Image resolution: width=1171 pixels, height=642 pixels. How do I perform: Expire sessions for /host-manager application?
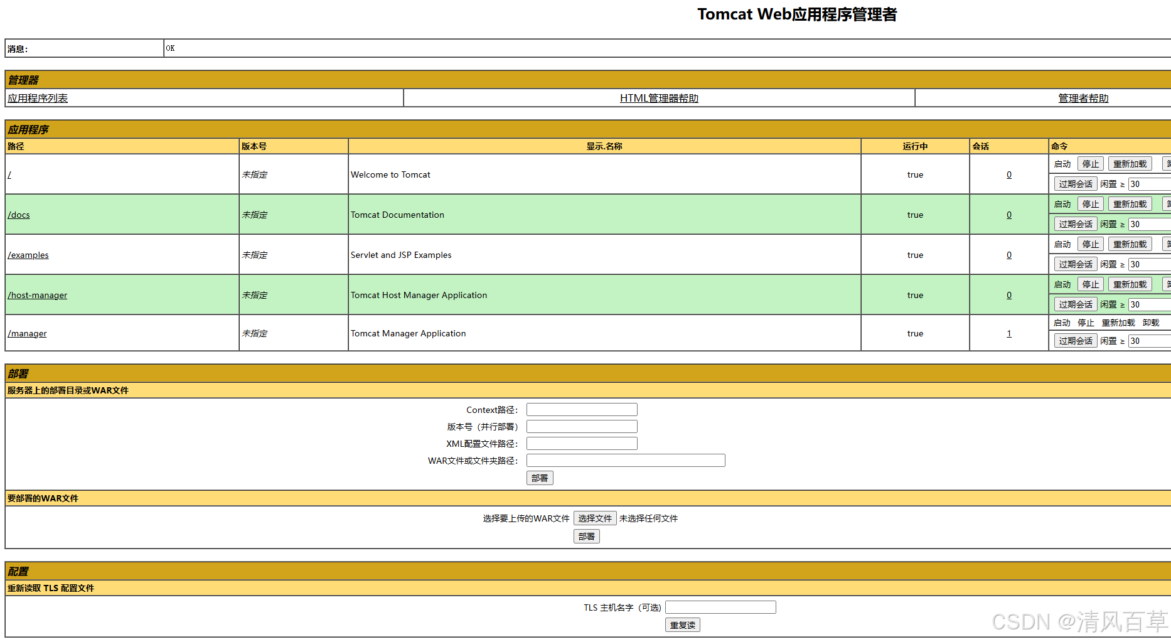1076,304
